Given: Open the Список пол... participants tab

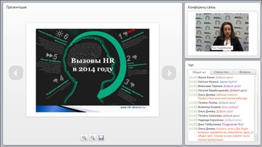Looking at the screenshot, I should click(x=222, y=72).
